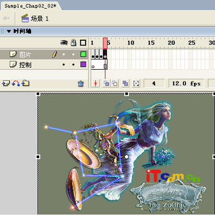Viewport: 215px width, 215px height.
Task: Toggle lock dot of 控制 layer
Action: tap(73, 64)
